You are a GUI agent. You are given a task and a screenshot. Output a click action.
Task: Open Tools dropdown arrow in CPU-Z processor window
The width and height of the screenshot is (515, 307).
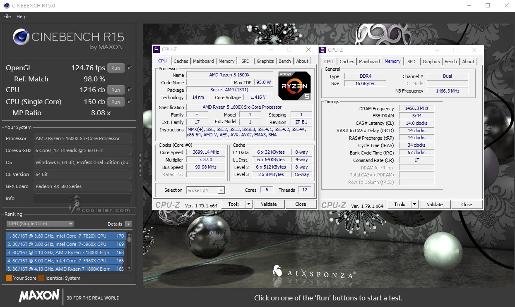click(x=248, y=204)
